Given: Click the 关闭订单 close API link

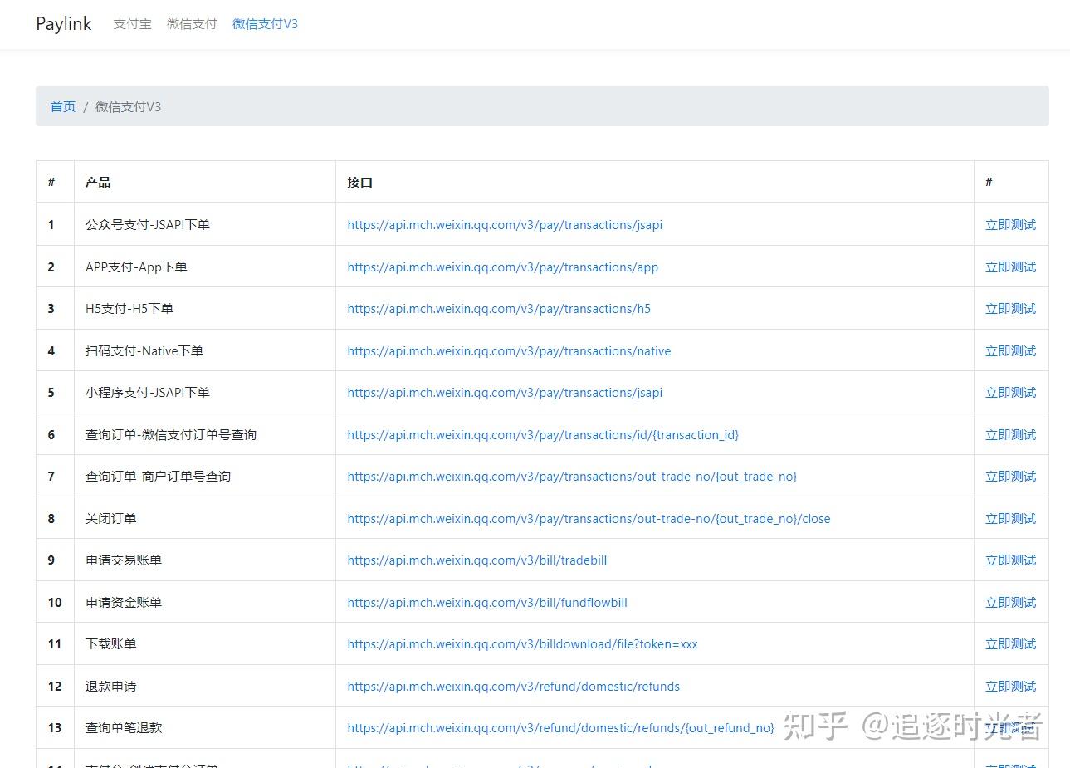Looking at the screenshot, I should tap(589, 518).
